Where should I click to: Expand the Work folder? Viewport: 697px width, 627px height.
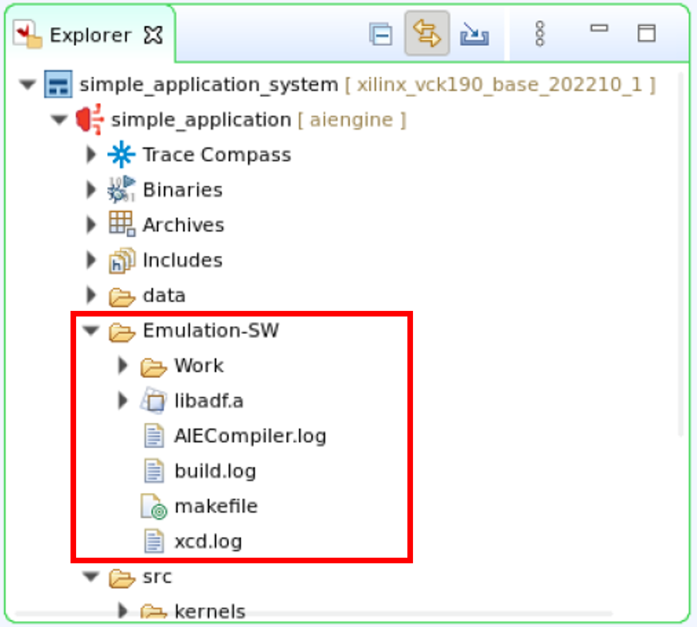[x=123, y=365]
